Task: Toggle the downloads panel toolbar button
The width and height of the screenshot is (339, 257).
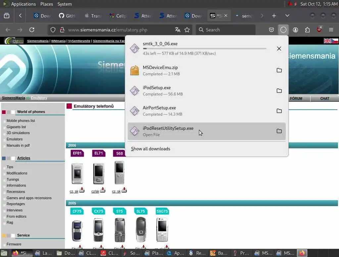Action: click(x=283, y=30)
